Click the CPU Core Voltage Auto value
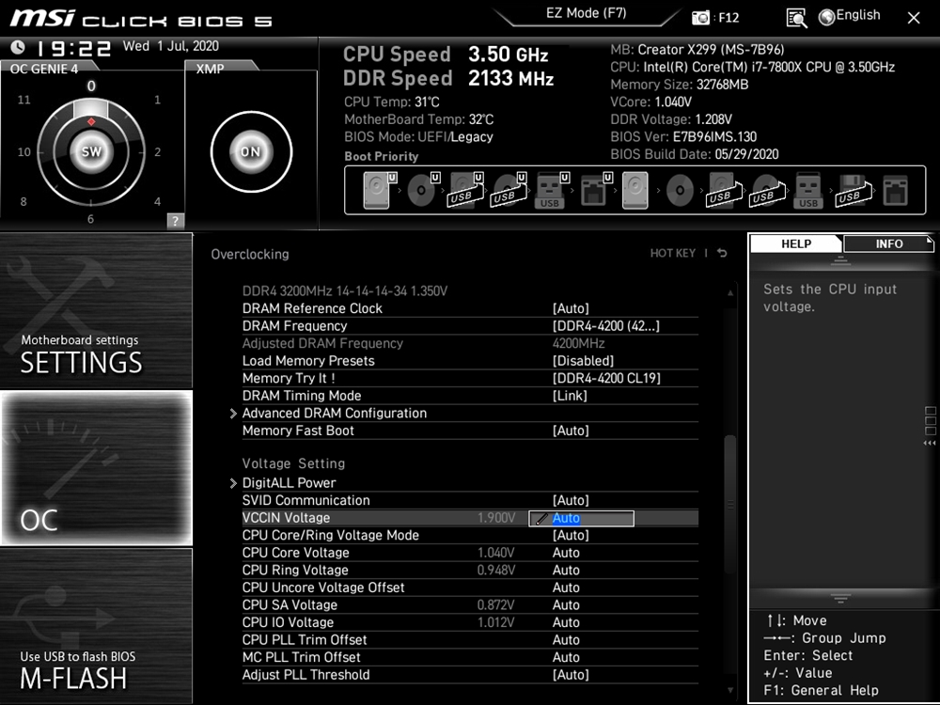This screenshot has width=940, height=705. [566, 552]
